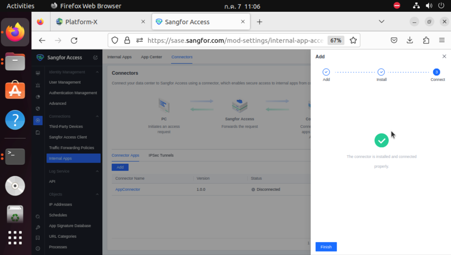451x255 pixels.
Task: Click the Install step circle icon
Action: [381, 72]
